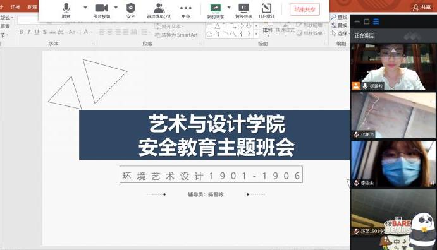Stop video with the camera icon
Image resolution: width=437 pixels, height=250 pixels.
pos(102,11)
